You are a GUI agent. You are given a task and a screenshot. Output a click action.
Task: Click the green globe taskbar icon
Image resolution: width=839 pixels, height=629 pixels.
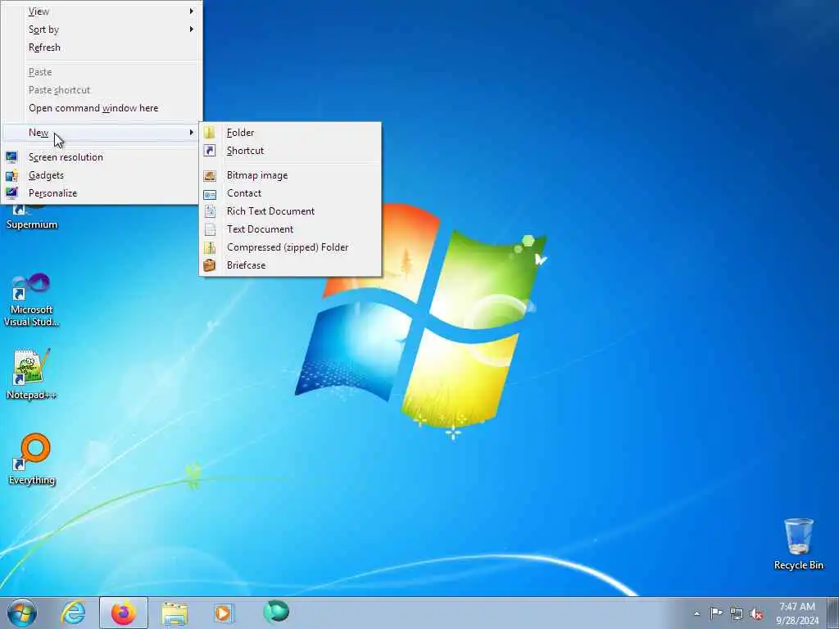(276, 612)
